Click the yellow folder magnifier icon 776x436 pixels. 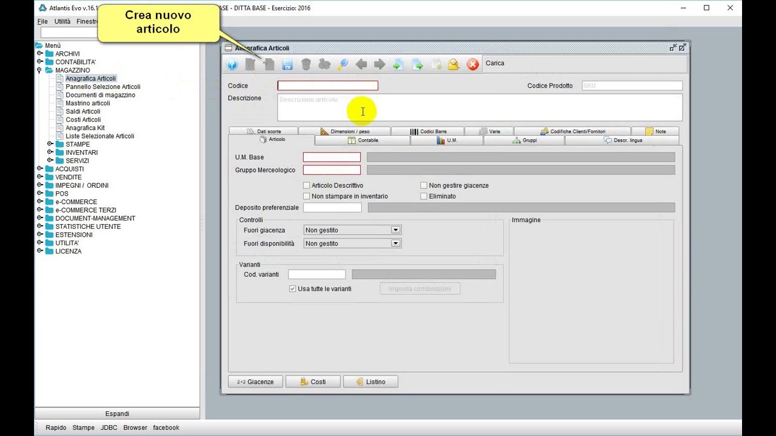(x=454, y=64)
